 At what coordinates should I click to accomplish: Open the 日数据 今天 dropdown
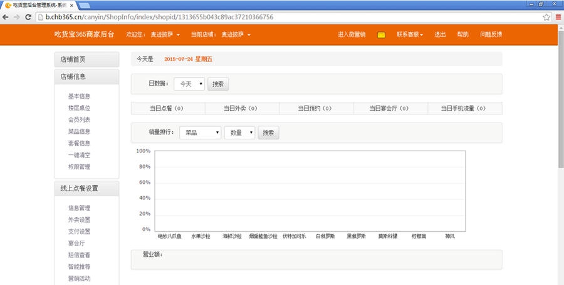189,83
